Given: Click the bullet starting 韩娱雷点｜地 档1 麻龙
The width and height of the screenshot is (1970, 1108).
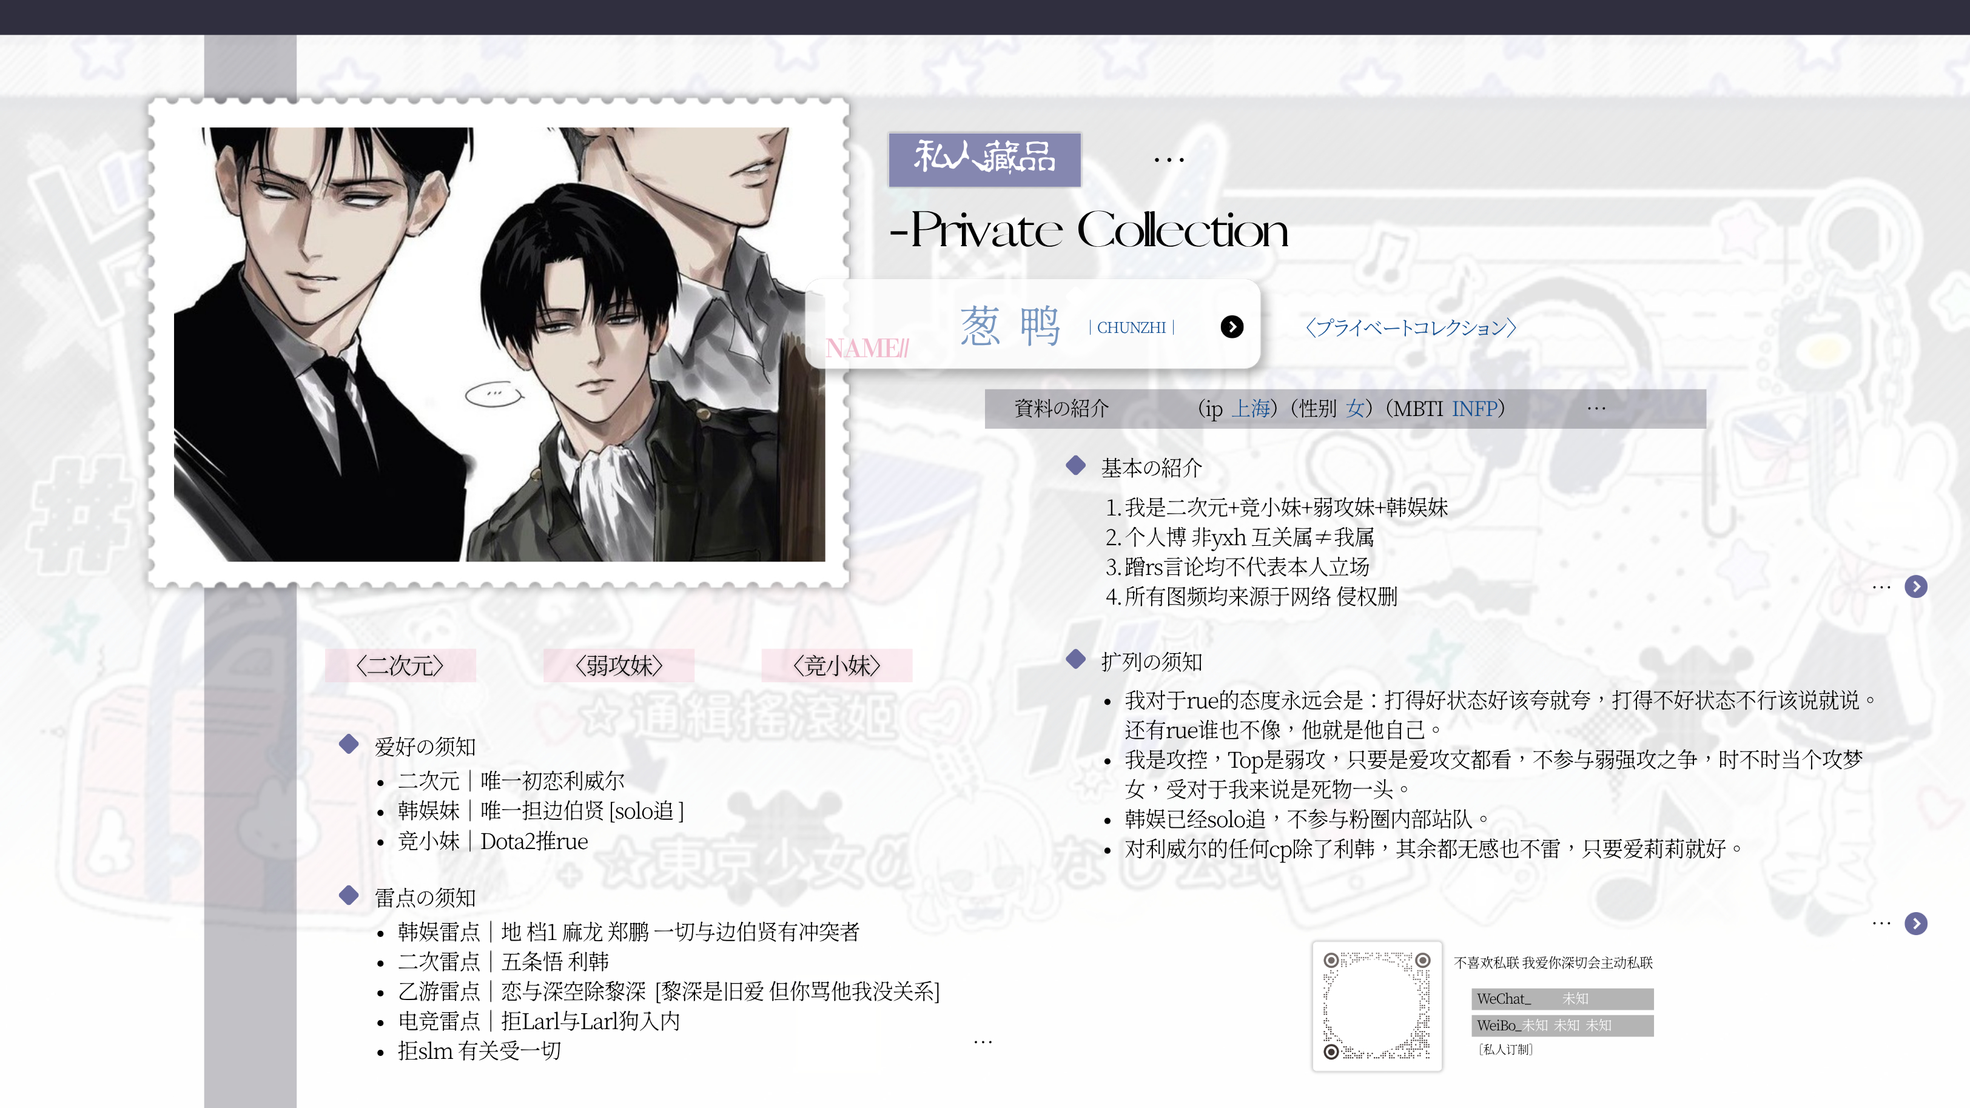Looking at the screenshot, I should click(628, 932).
